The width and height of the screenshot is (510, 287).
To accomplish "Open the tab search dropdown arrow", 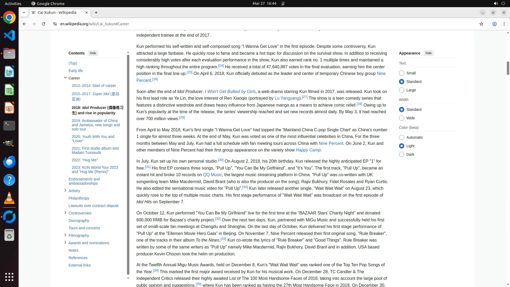I will tap(24, 12).
